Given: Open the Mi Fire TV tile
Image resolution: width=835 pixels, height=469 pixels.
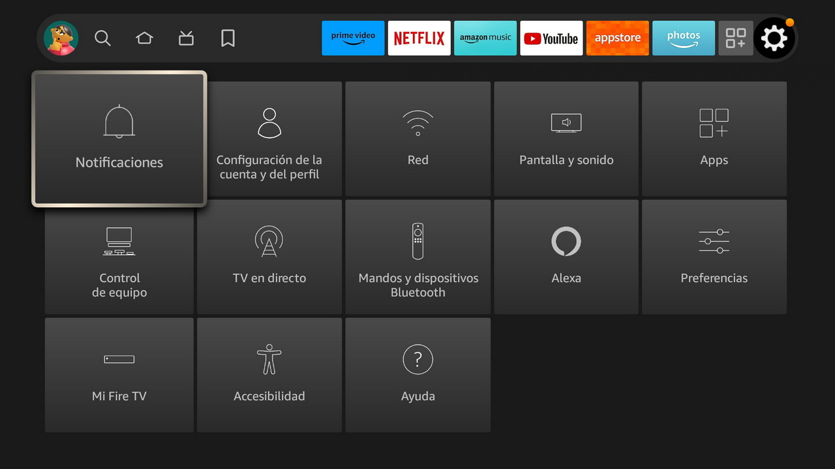Looking at the screenshot, I should (119, 375).
